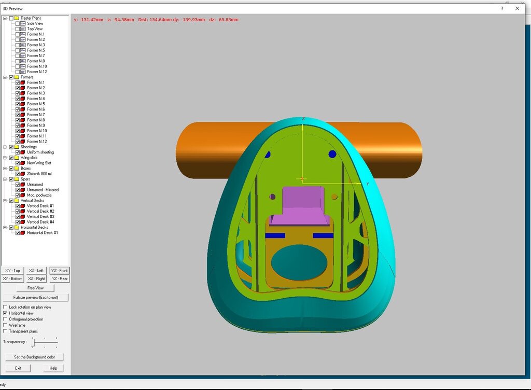This screenshot has height=390, width=531.
Task: Click the Horizontal Deck #1 plan icon
Action: [x=23, y=232]
